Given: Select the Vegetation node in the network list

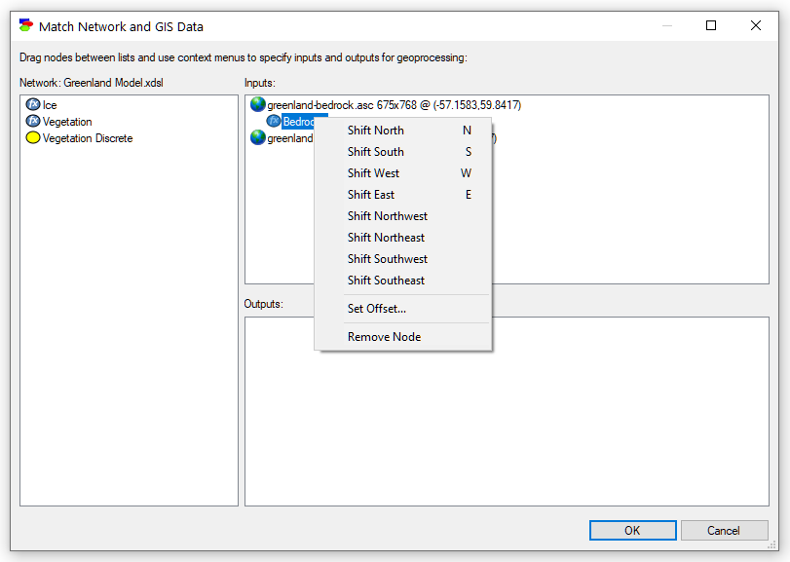Looking at the screenshot, I should click(67, 122).
